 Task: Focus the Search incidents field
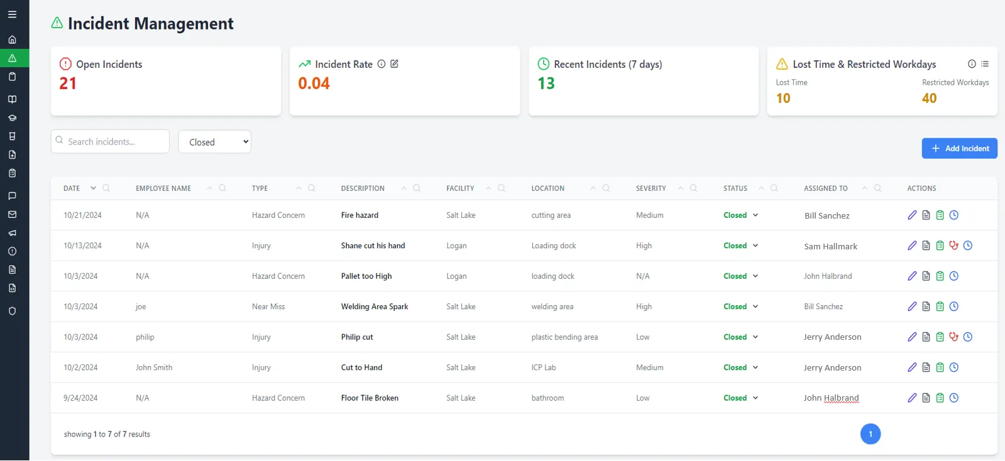[x=110, y=141]
